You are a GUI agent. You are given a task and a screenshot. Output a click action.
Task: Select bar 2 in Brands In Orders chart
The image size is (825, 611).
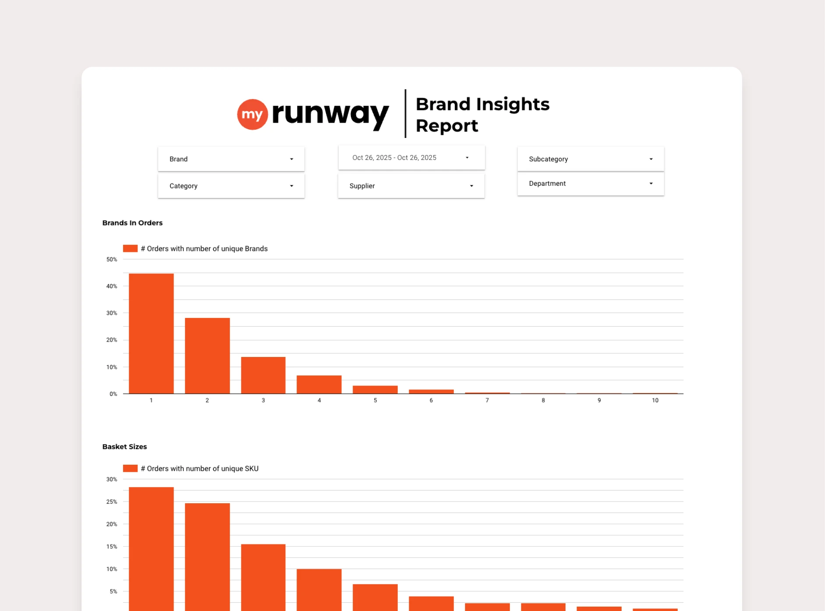[x=207, y=356]
